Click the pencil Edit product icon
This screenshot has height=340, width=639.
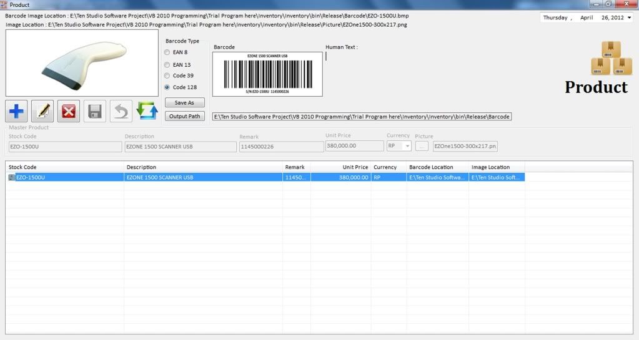pos(42,111)
